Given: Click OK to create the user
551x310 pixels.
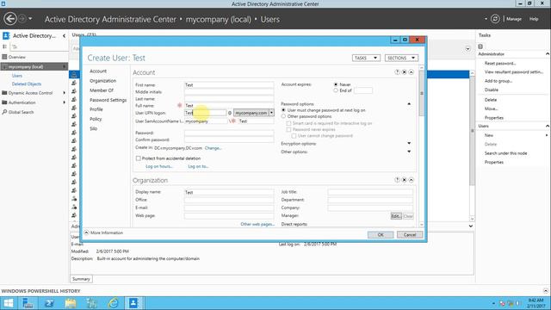Looking at the screenshot, I should coord(381,235).
